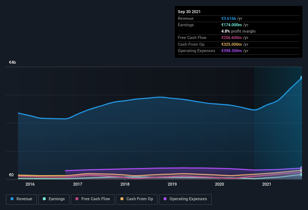Click the €398.300m operating expenses value
308x210 pixels.
click(231, 51)
